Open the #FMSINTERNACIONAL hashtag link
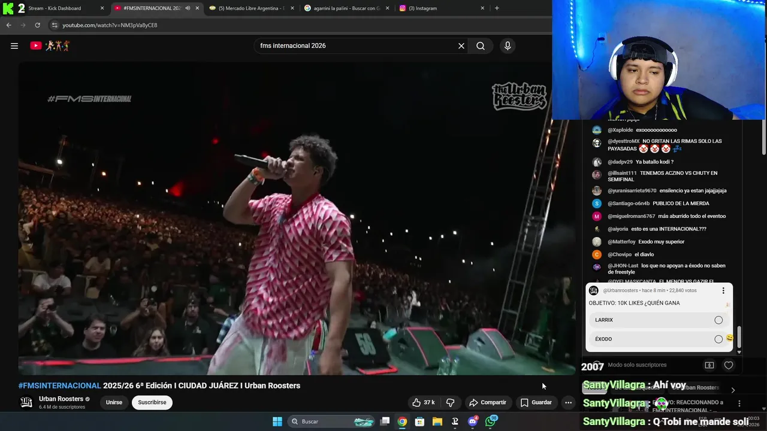767x431 pixels. point(59,386)
